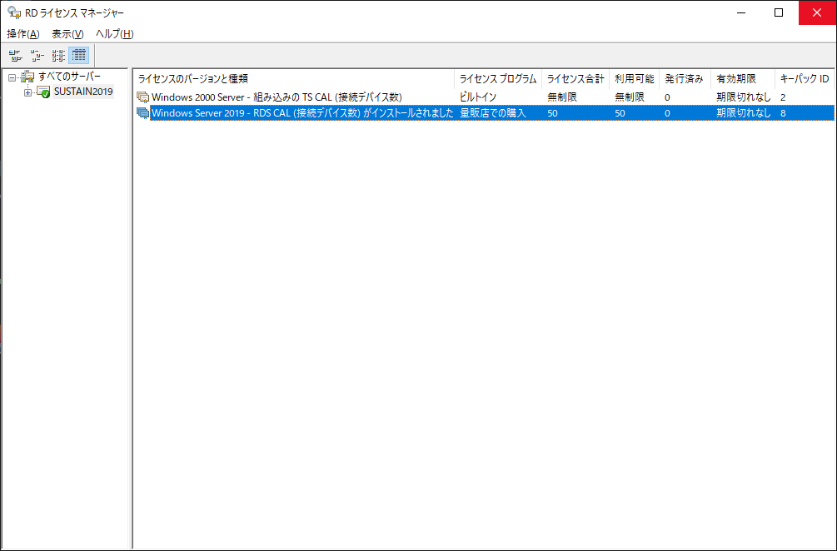The height and width of the screenshot is (551, 837).
Task: Close the RD License Manager window
Action: (817, 12)
